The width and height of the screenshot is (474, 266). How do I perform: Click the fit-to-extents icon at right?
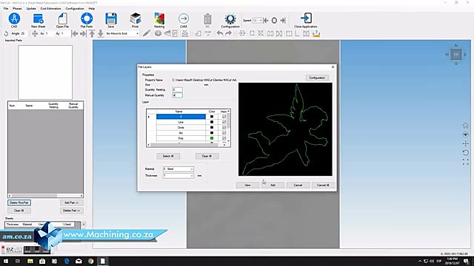466,163
